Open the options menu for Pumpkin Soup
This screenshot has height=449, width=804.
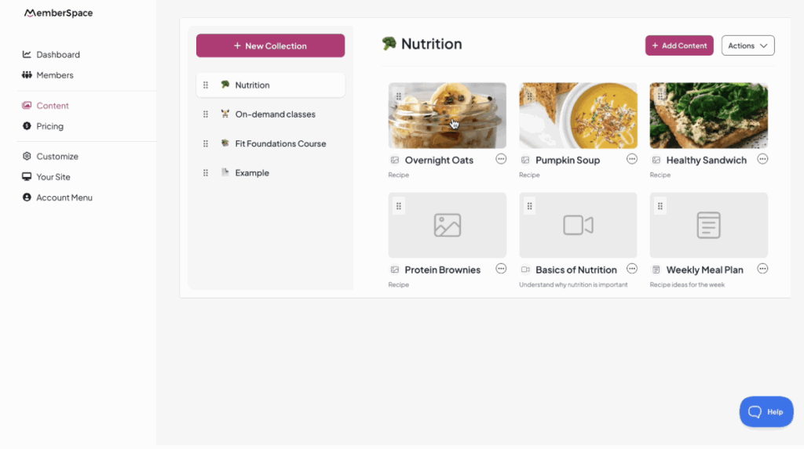(x=632, y=159)
